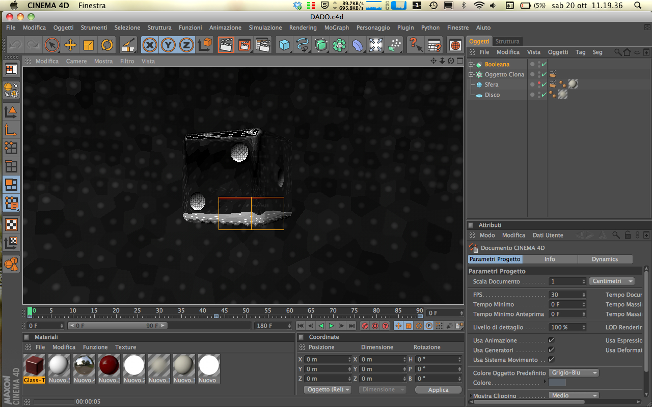Image resolution: width=652 pixels, height=407 pixels.
Task: Select the Rotate tool in top toolbar
Action: [x=107, y=45]
